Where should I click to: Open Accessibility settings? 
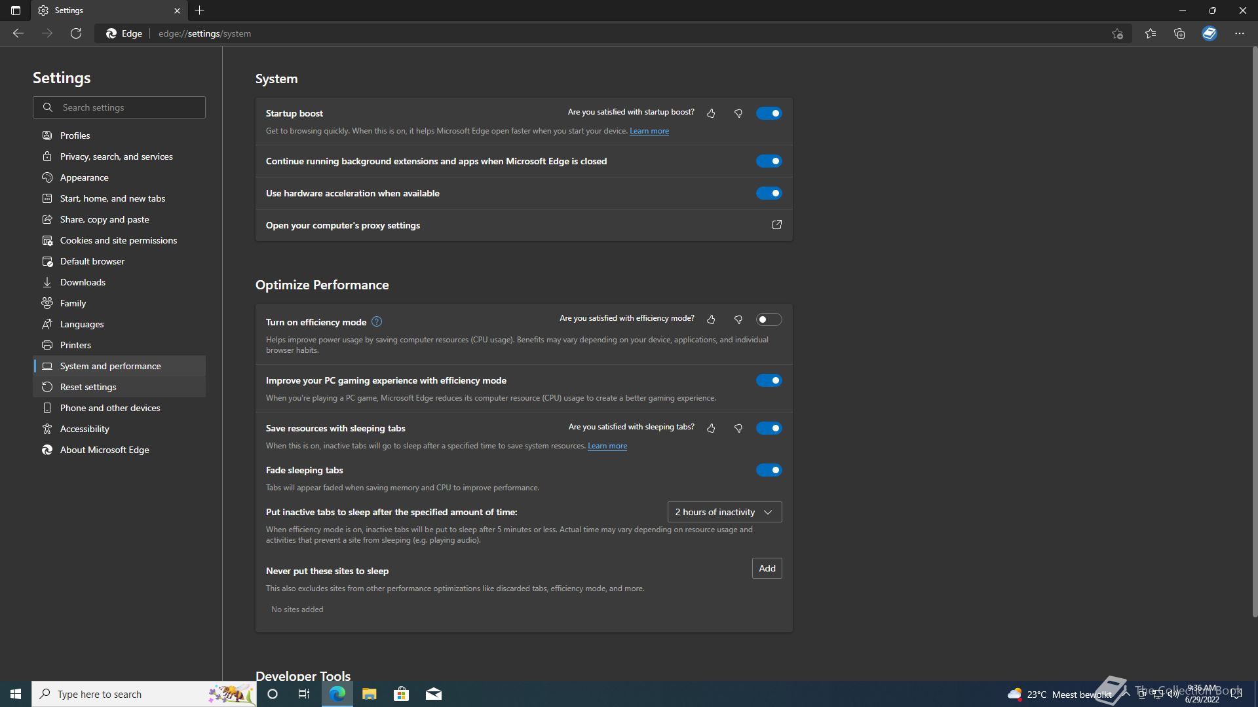coord(119,429)
